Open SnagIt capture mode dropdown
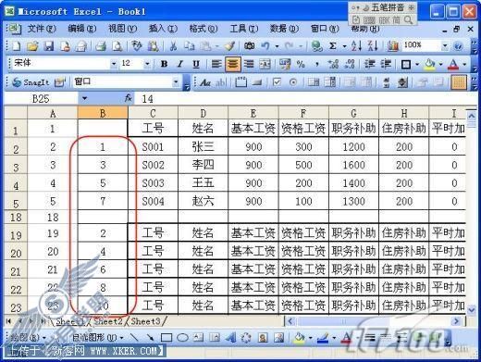This screenshot has width=481, height=362. coord(176,82)
